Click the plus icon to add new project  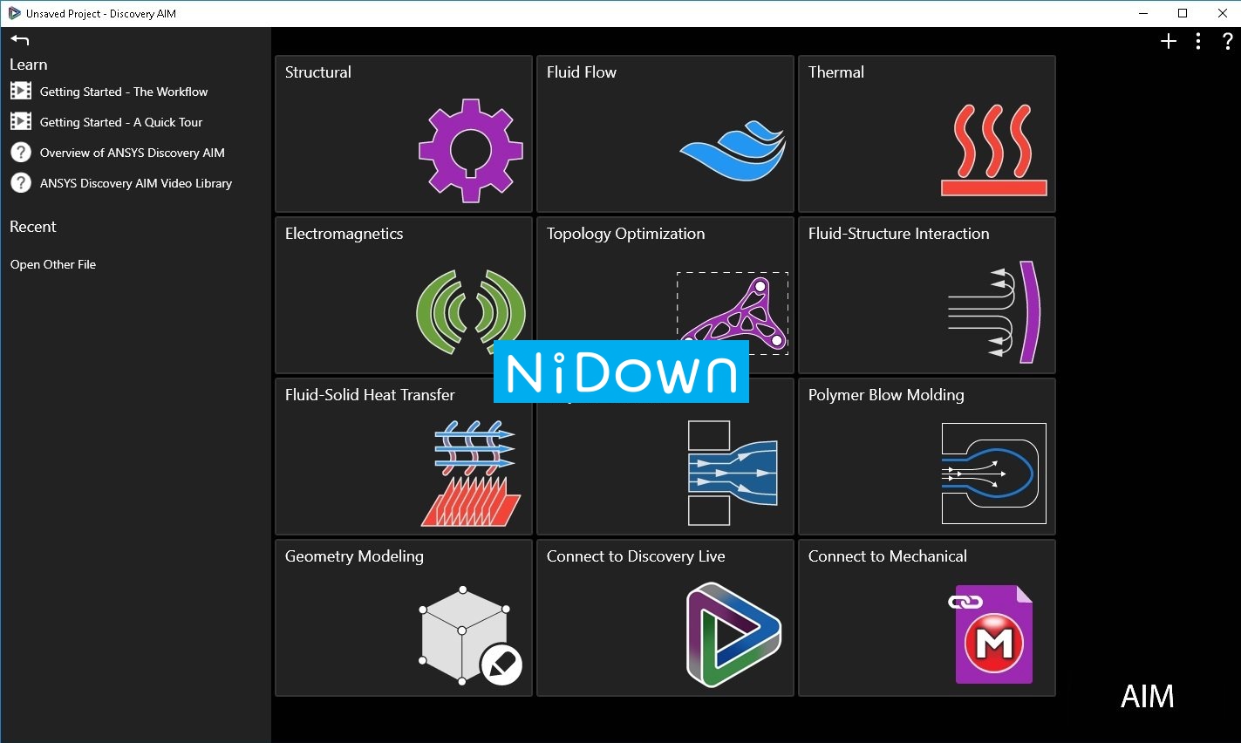(1168, 40)
